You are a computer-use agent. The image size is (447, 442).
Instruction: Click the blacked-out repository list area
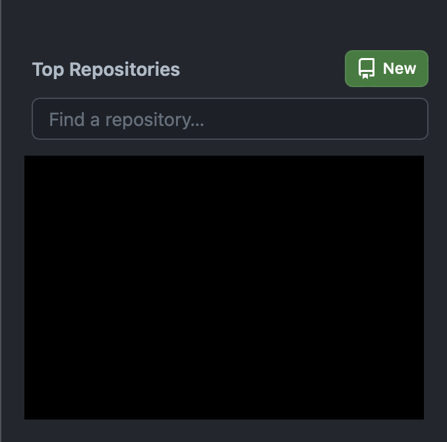click(224, 288)
